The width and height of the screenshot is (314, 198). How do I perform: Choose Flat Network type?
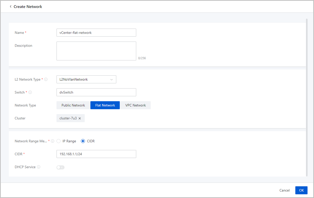(105, 105)
